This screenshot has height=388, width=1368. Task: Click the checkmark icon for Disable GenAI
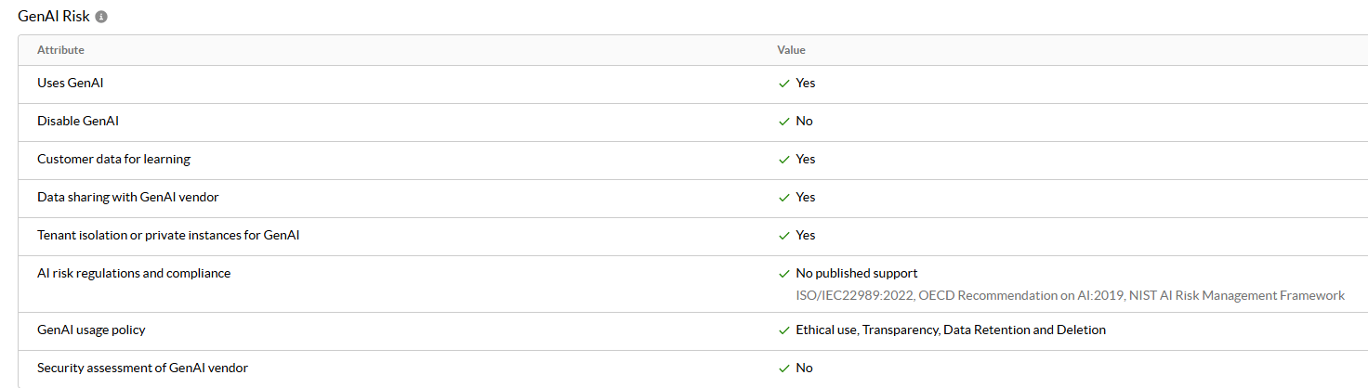[x=784, y=122]
